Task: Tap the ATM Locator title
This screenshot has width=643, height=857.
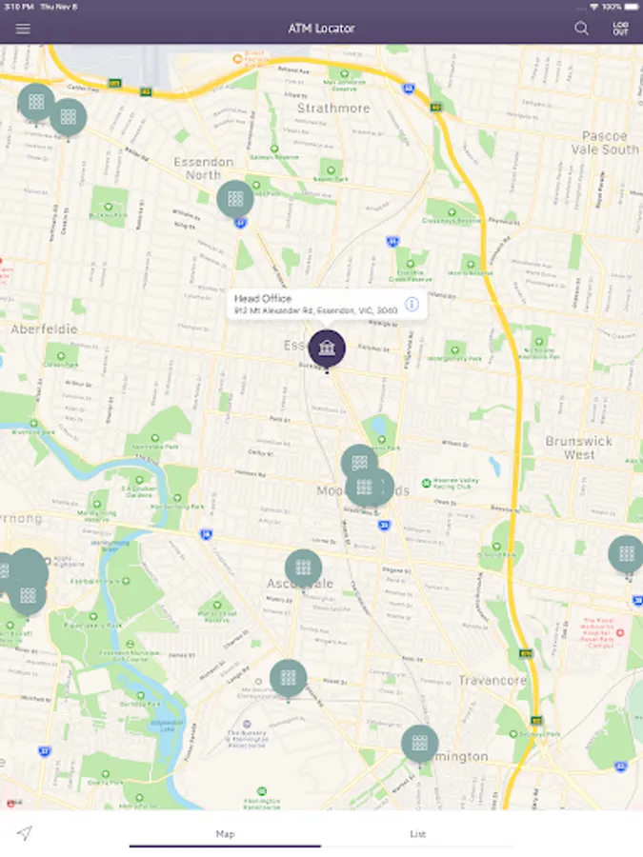Action: point(322,29)
